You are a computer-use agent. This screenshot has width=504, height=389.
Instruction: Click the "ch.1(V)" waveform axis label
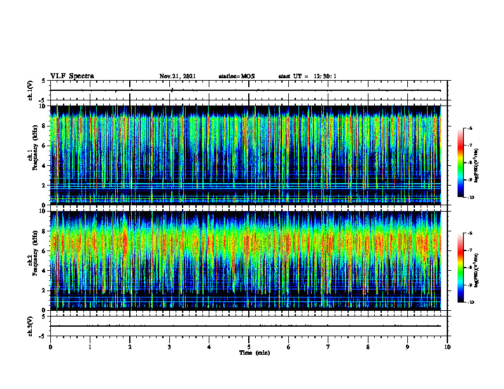(x=30, y=90)
